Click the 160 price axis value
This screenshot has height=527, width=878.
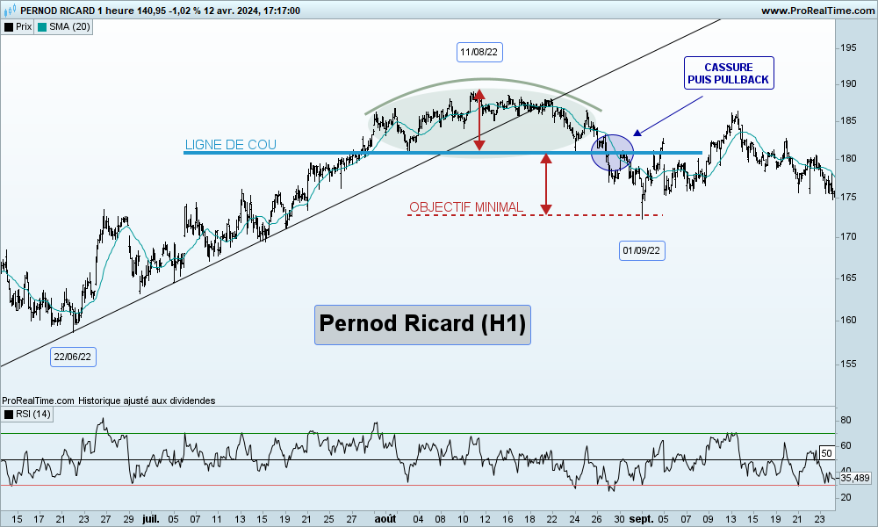coord(848,321)
